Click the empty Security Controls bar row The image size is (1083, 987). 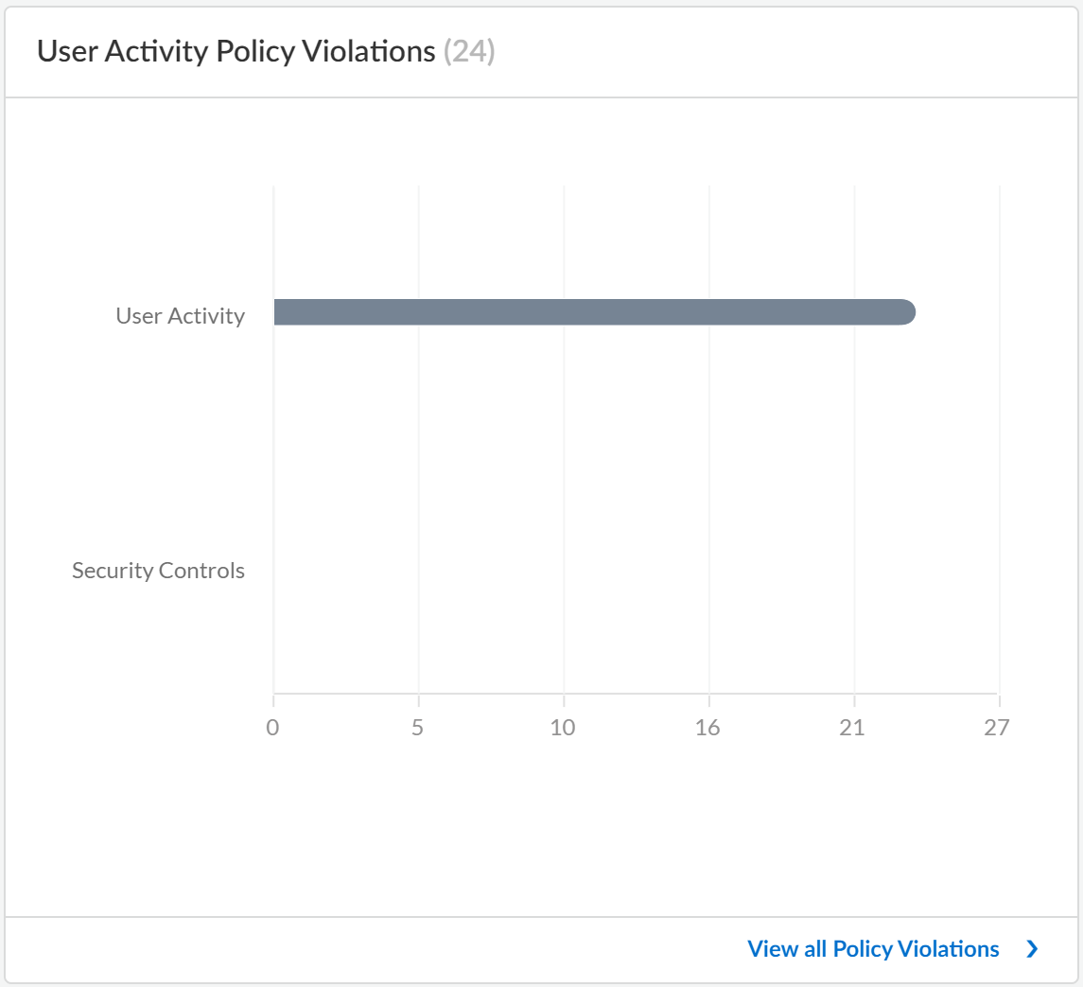pyautogui.click(x=636, y=571)
